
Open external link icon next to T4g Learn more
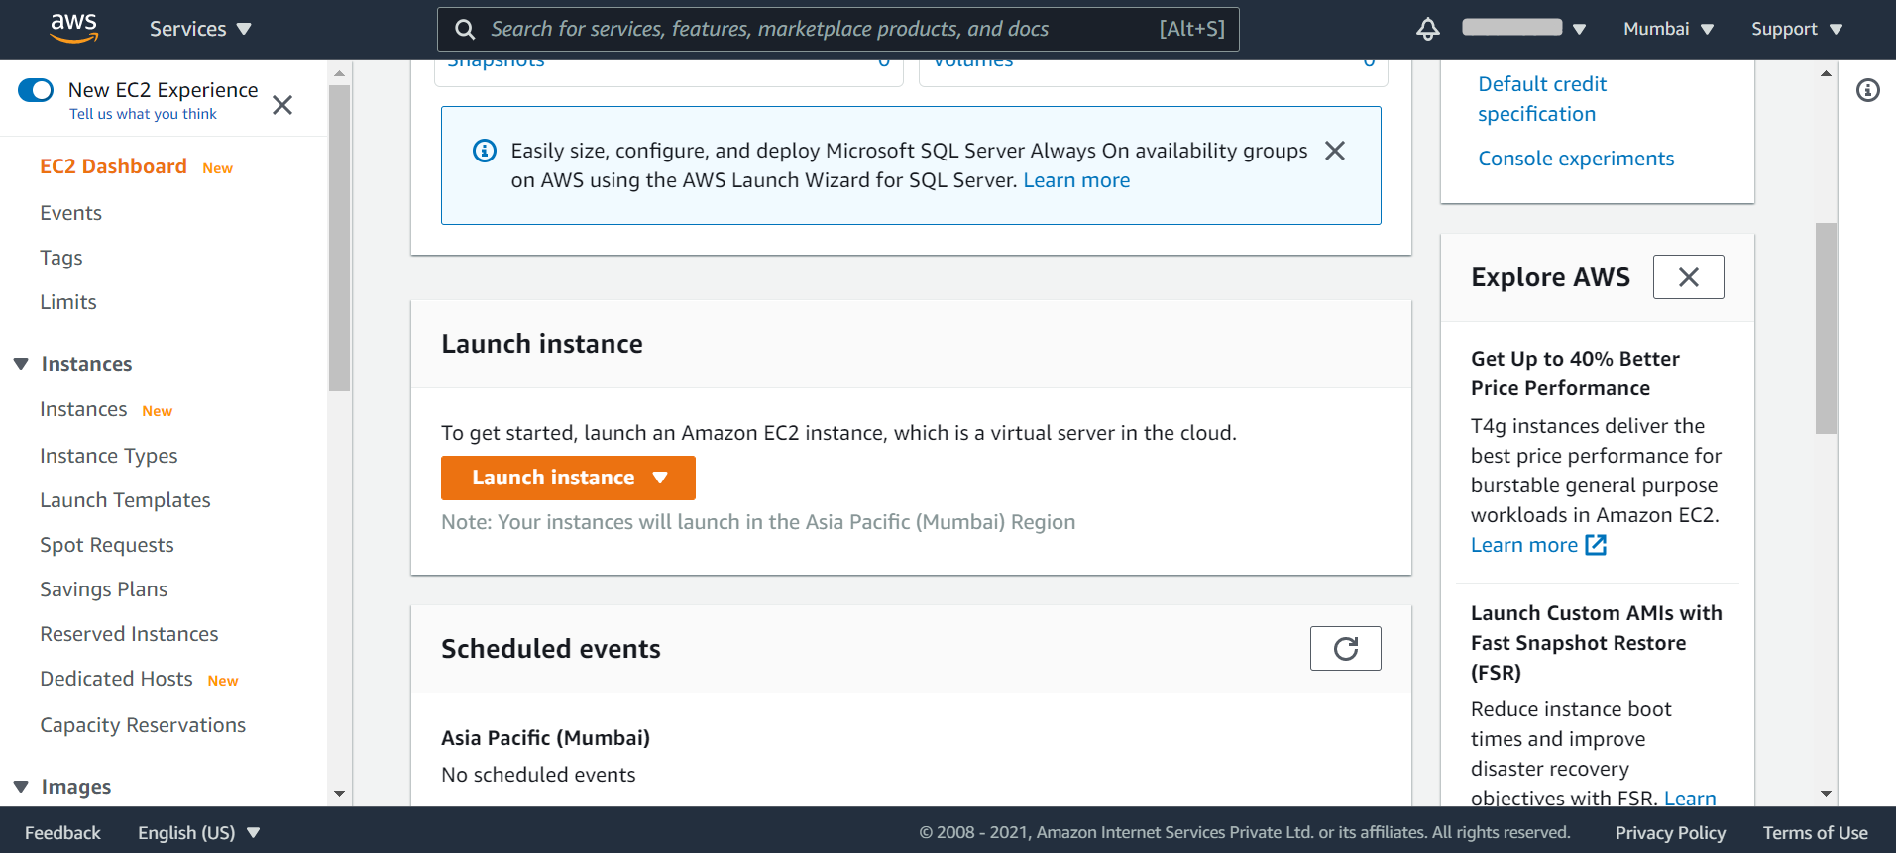click(1596, 545)
